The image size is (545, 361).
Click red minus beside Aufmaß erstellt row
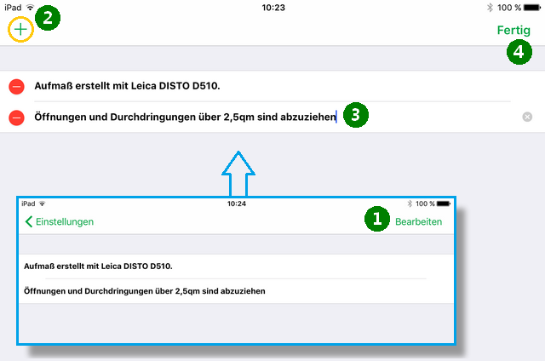click(16, 86)
